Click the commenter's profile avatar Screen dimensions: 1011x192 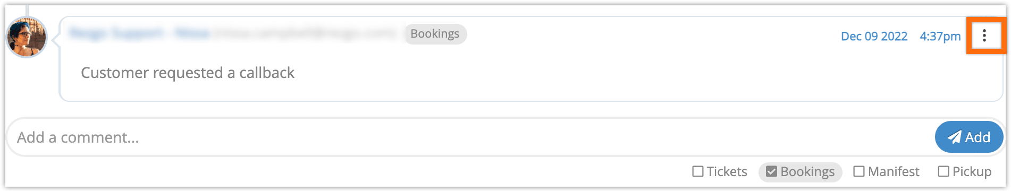[x=27, y=37]
